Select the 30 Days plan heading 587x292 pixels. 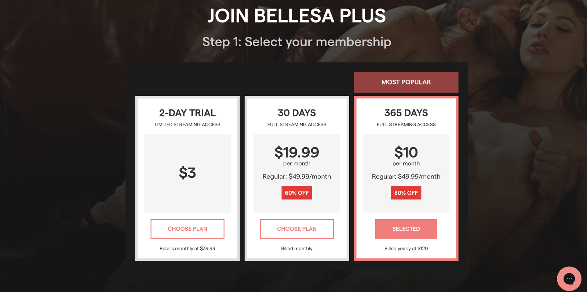coord(297,113)
